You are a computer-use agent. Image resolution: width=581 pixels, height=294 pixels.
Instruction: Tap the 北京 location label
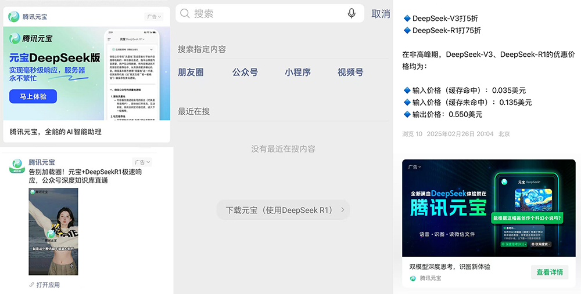point(504,134)
